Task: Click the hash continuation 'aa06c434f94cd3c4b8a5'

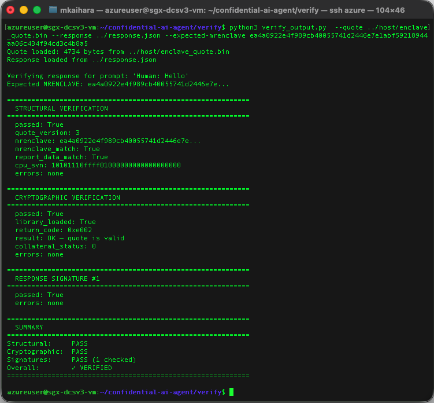Action: click(x=47, y=43)
